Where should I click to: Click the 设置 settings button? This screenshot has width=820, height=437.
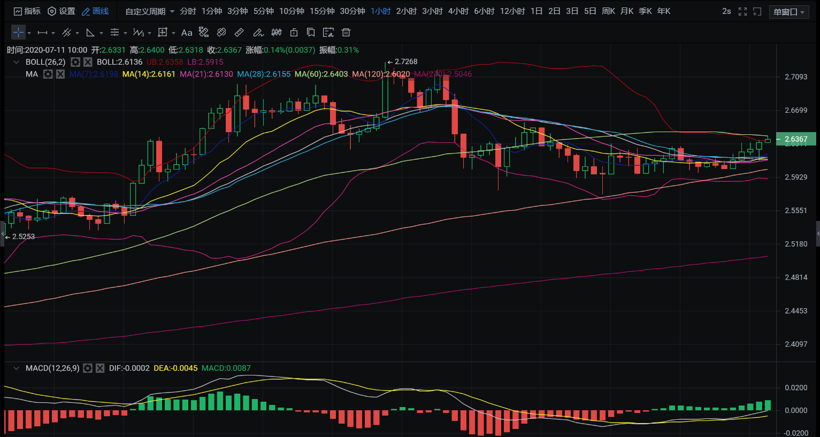point(62,11)
